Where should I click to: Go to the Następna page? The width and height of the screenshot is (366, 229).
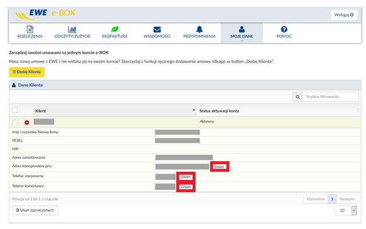[347, 199]
